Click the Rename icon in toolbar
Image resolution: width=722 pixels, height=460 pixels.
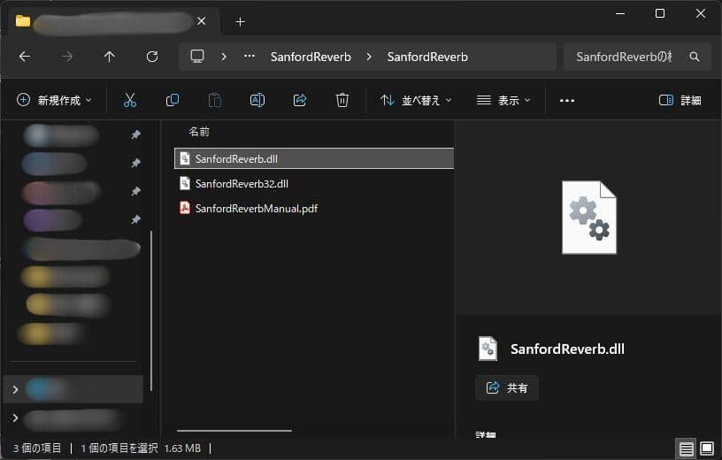257,101
